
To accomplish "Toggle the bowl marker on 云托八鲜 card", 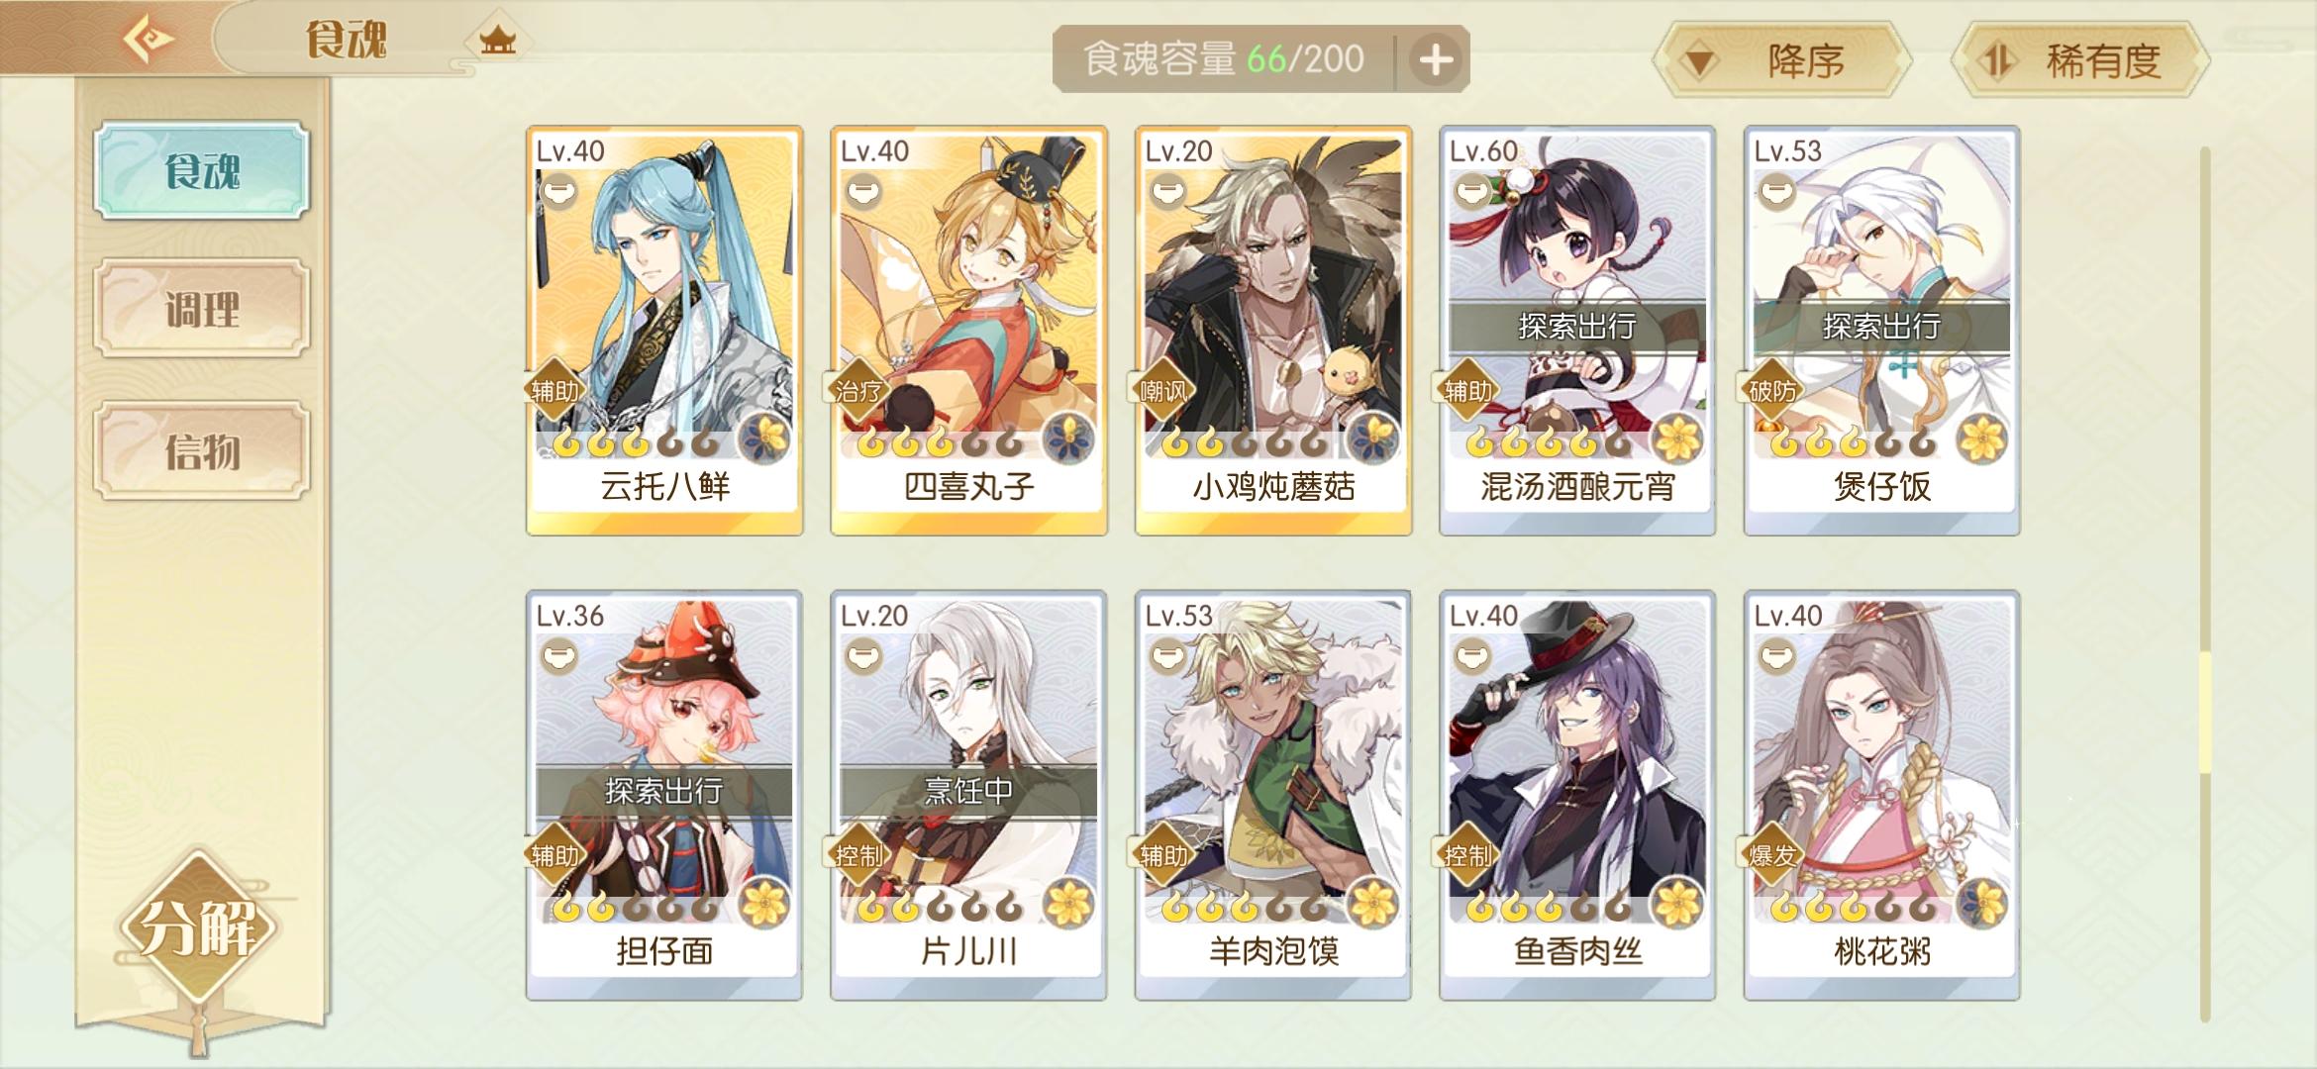I will point(558,190).
